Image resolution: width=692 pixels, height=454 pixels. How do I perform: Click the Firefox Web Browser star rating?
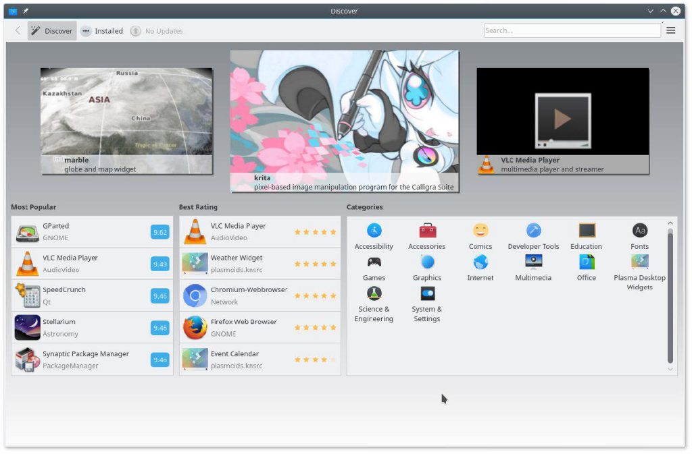(316, 328)
